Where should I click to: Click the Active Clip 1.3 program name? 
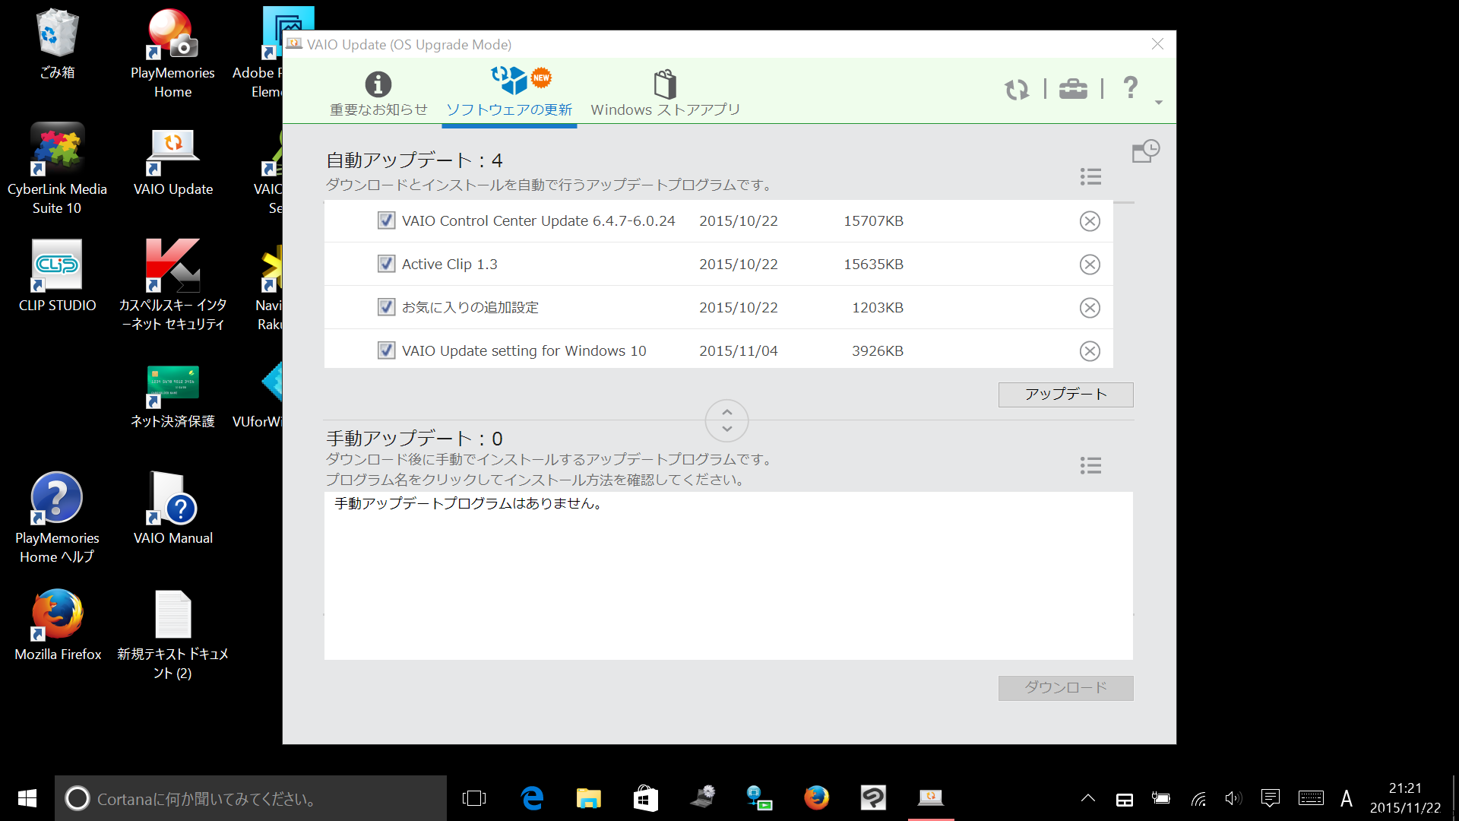449,265
